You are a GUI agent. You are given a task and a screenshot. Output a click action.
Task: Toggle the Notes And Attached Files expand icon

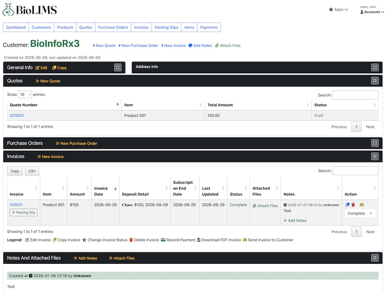click(x=375, y=258)
